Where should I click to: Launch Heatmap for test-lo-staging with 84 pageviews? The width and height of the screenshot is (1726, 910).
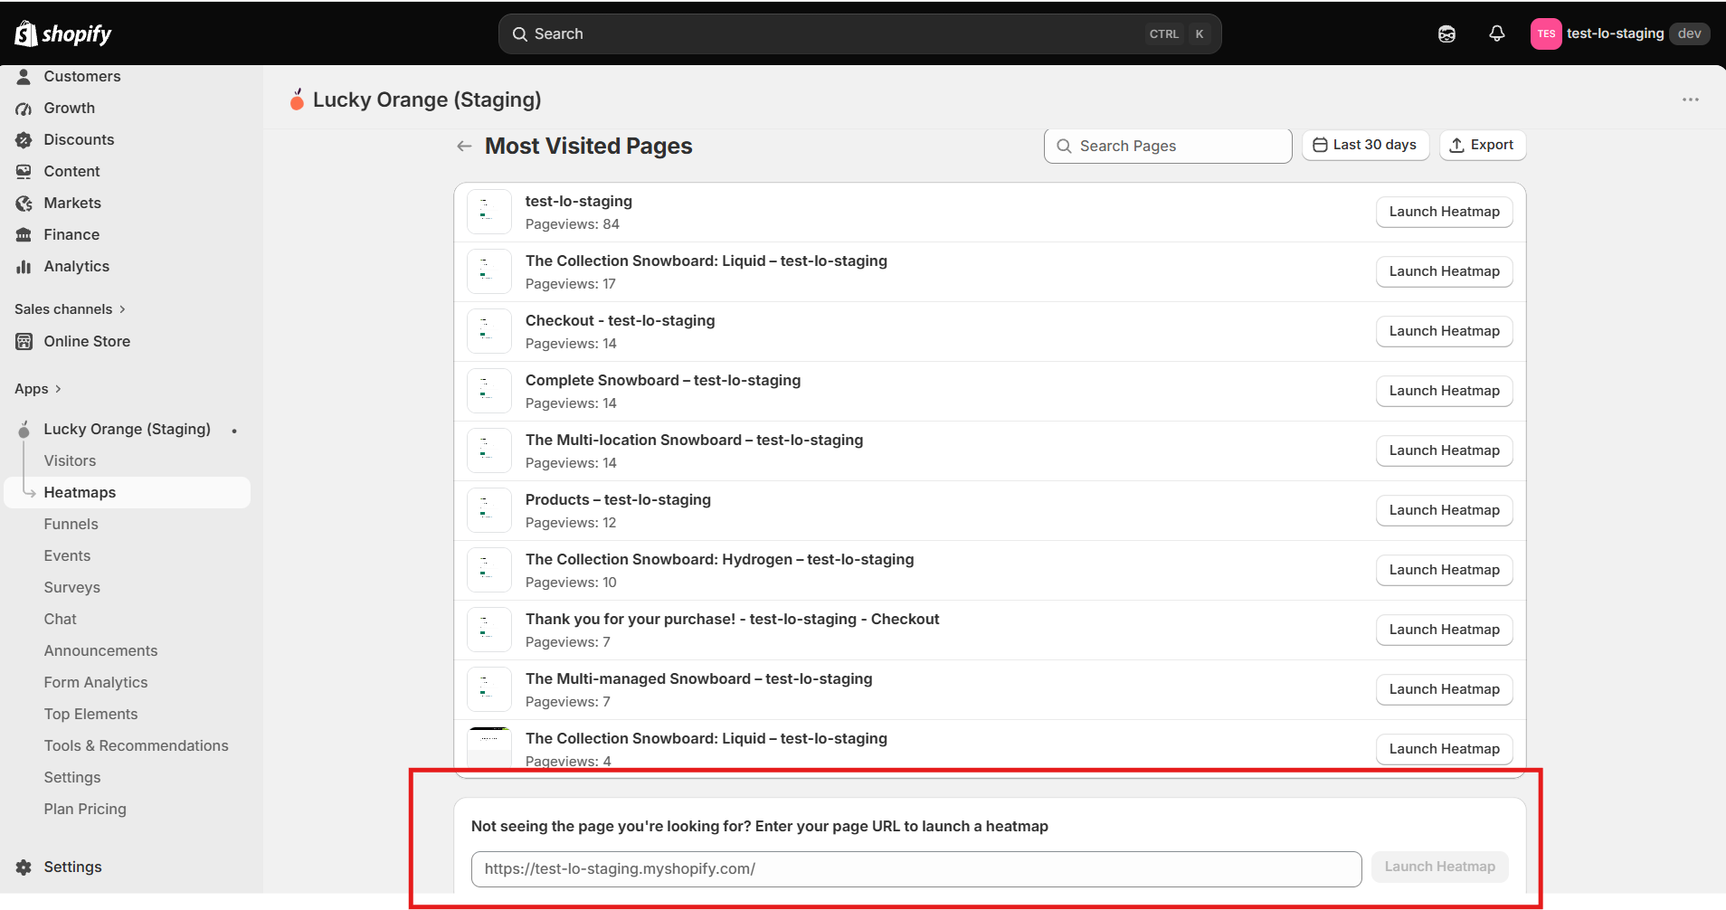1444,212
